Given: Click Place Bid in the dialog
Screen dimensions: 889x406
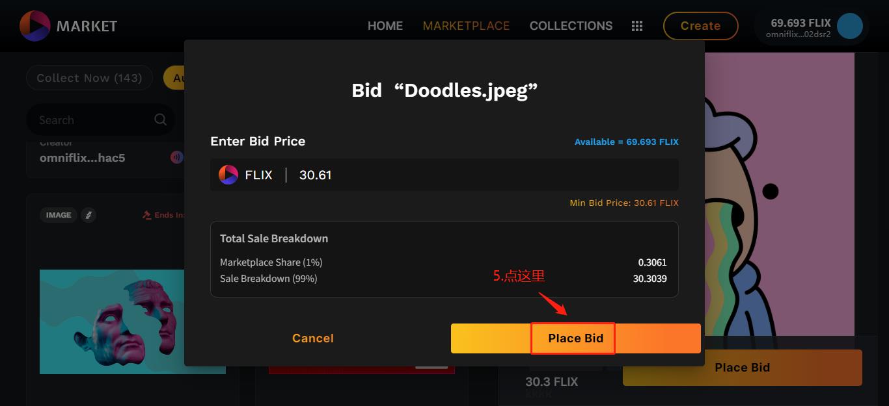Looking at the screenshot, I should pyautogui.click(x=575, y=338).
